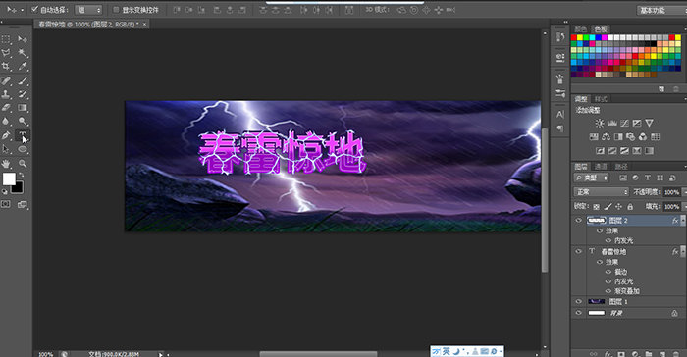Hide the 背景 layer
The image size is (687, 357).
pos(578,313)
